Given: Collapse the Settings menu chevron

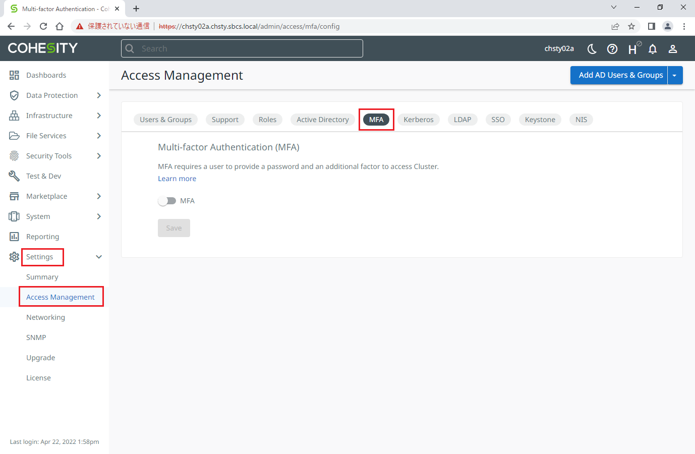Looking at the screenshot, I should [x=99, y=257].
